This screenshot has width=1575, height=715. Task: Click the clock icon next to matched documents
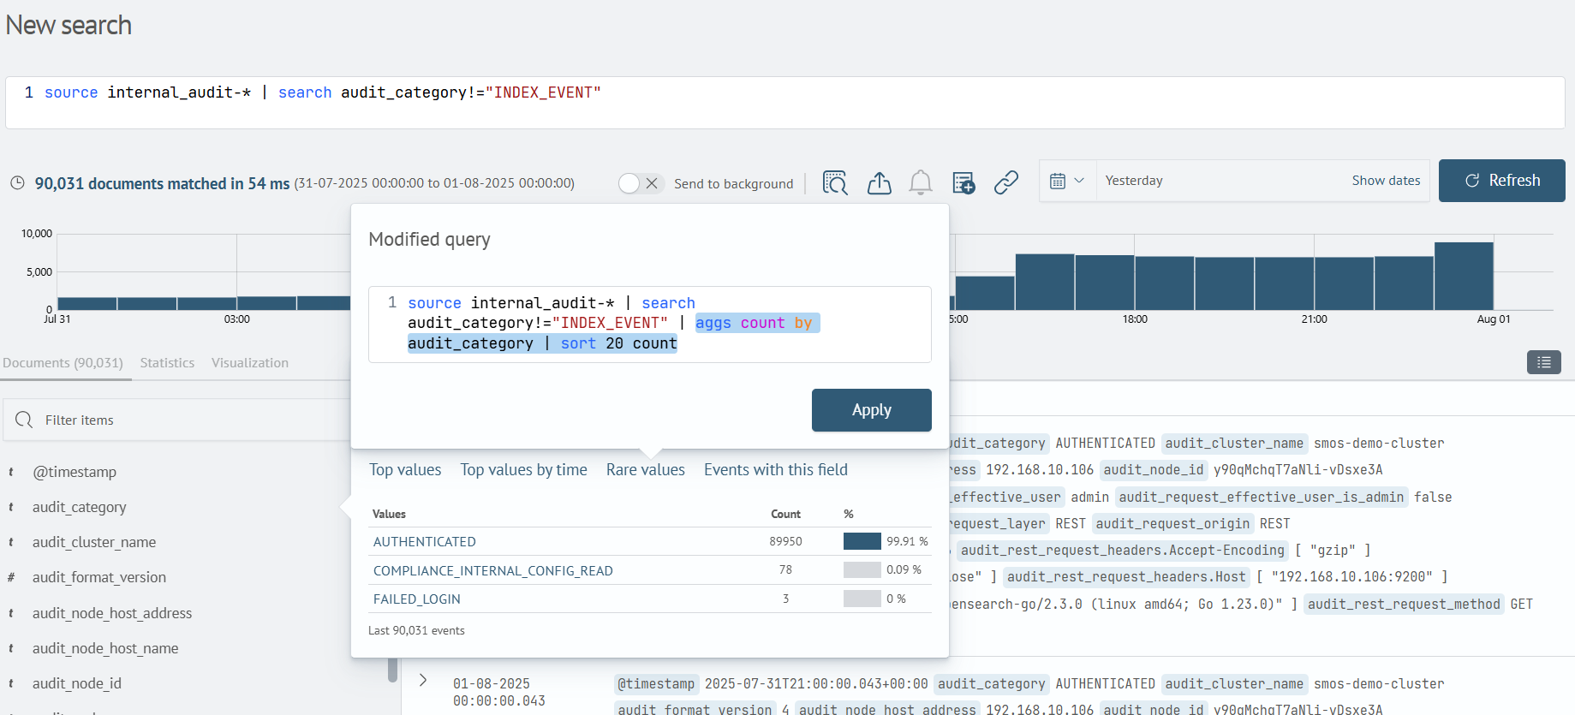pos(17,183)
